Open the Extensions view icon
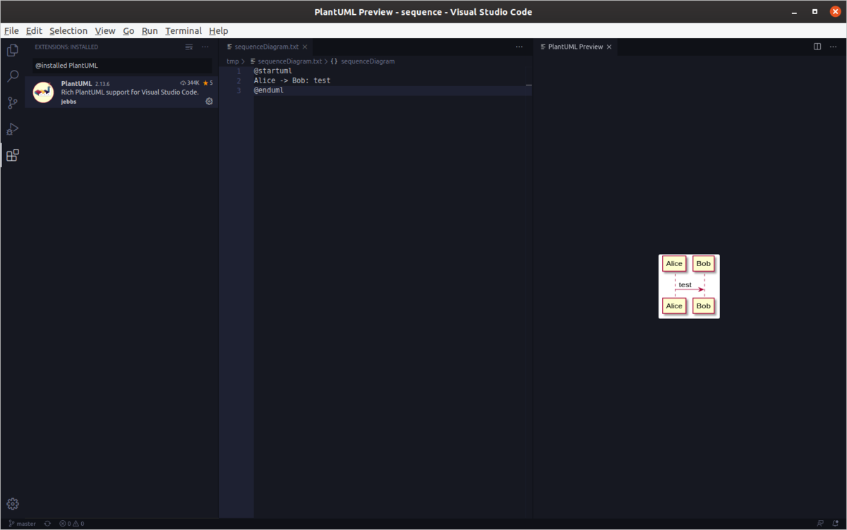This screenshot has width=847, height=530. pos(12,155)
